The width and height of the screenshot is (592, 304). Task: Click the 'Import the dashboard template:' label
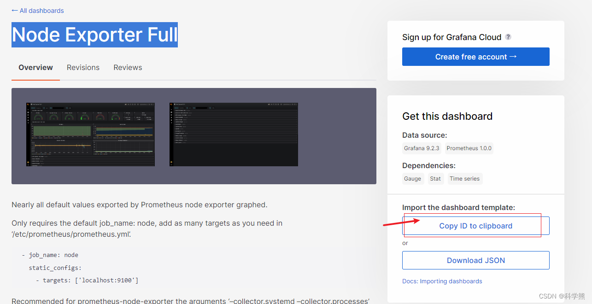point(458,208)
